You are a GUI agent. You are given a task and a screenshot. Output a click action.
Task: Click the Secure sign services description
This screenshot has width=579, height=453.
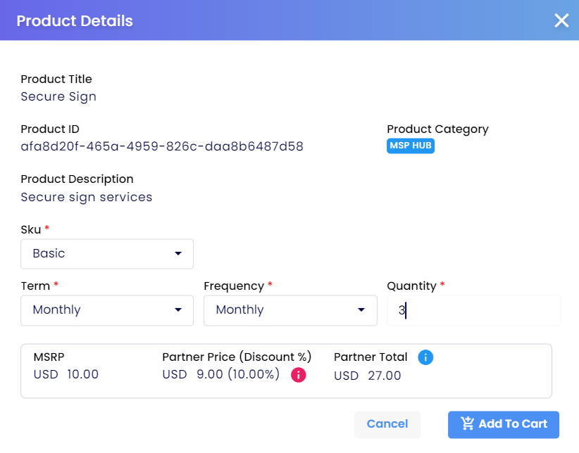pyautogui.click(x=87, y=198)
